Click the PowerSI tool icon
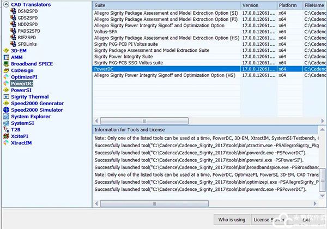Viewport: 327px width, 229px height. [x=6, y=90]
